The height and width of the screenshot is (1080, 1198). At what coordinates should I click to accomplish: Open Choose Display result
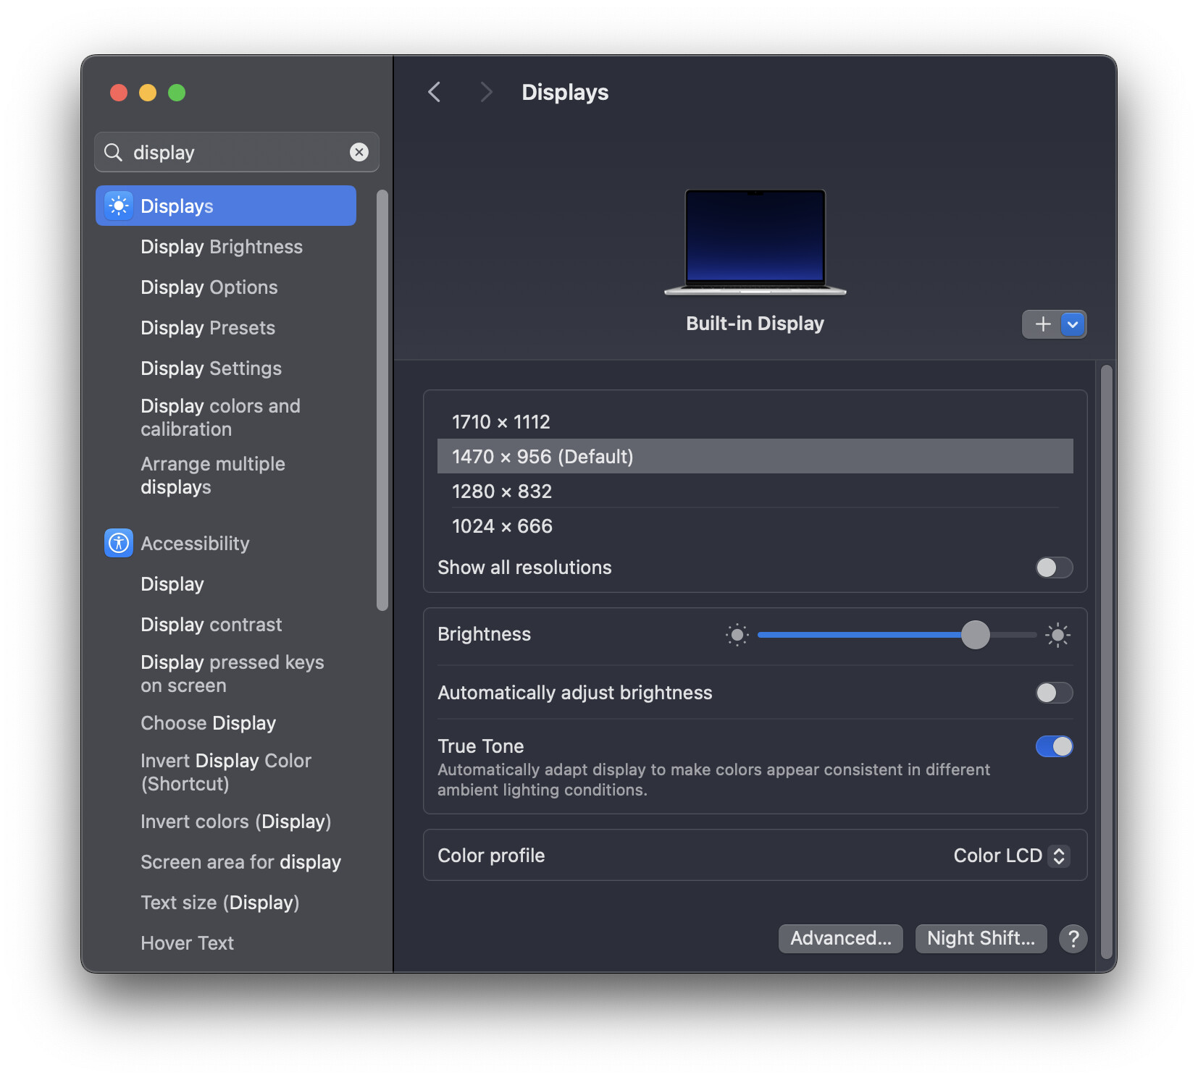coord(209,723)
